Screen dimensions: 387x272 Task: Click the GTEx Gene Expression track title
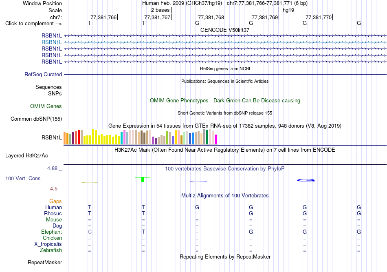225,126
